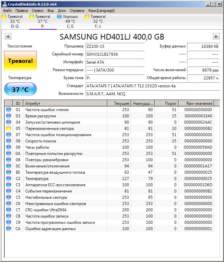Open the Правка menu
Image resolution: width=224 pixels, height=262 pixels.
(x=21, y=11)
